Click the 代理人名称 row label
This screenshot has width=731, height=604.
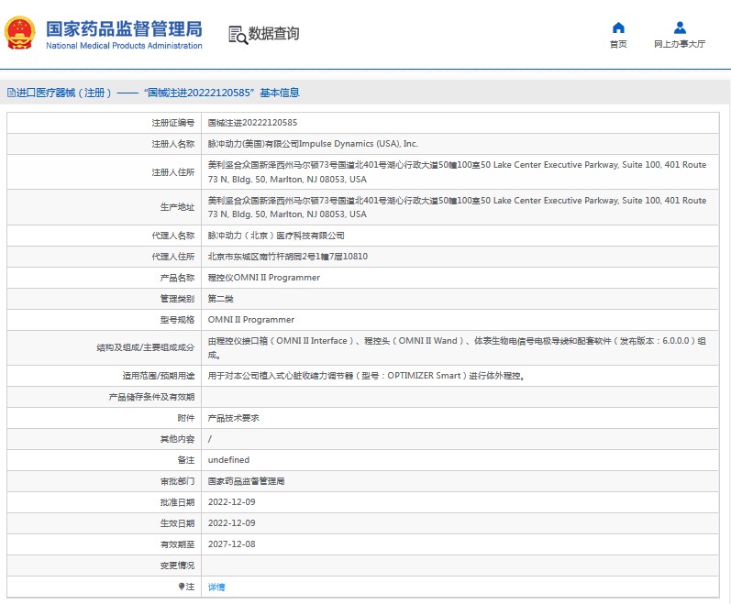(x=173, y=236)
